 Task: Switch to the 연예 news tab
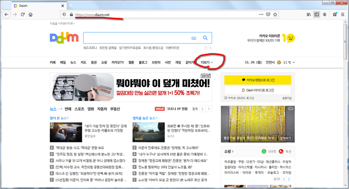tap(68, 109)
